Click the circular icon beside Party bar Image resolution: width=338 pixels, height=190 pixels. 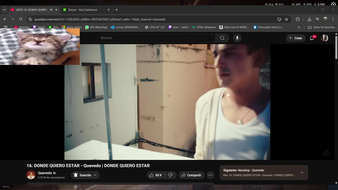coord(76,187)
